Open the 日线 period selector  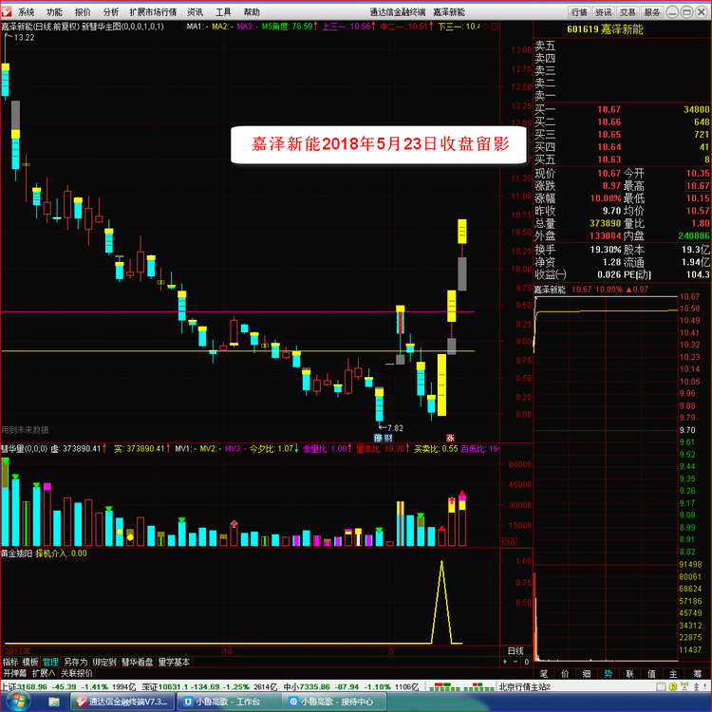click(515, 650)
